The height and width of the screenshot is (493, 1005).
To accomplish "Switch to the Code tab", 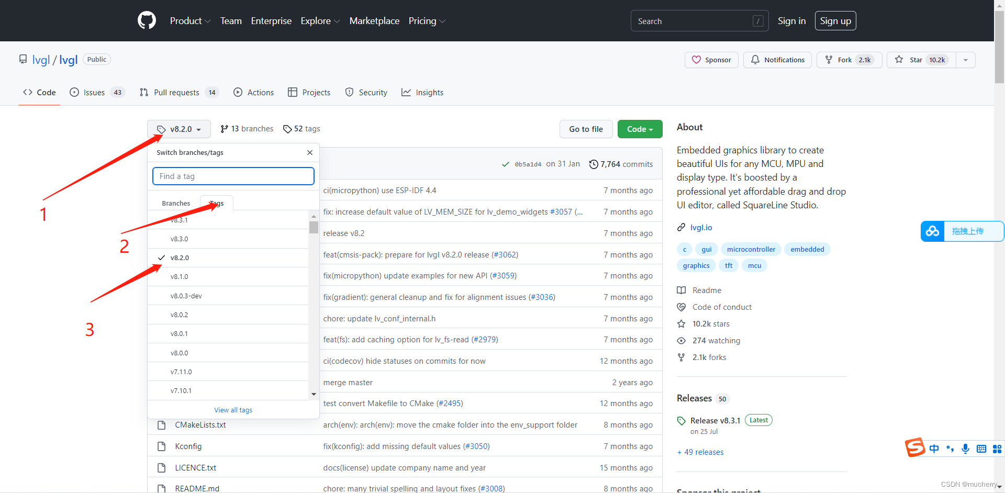I will 39,92.
